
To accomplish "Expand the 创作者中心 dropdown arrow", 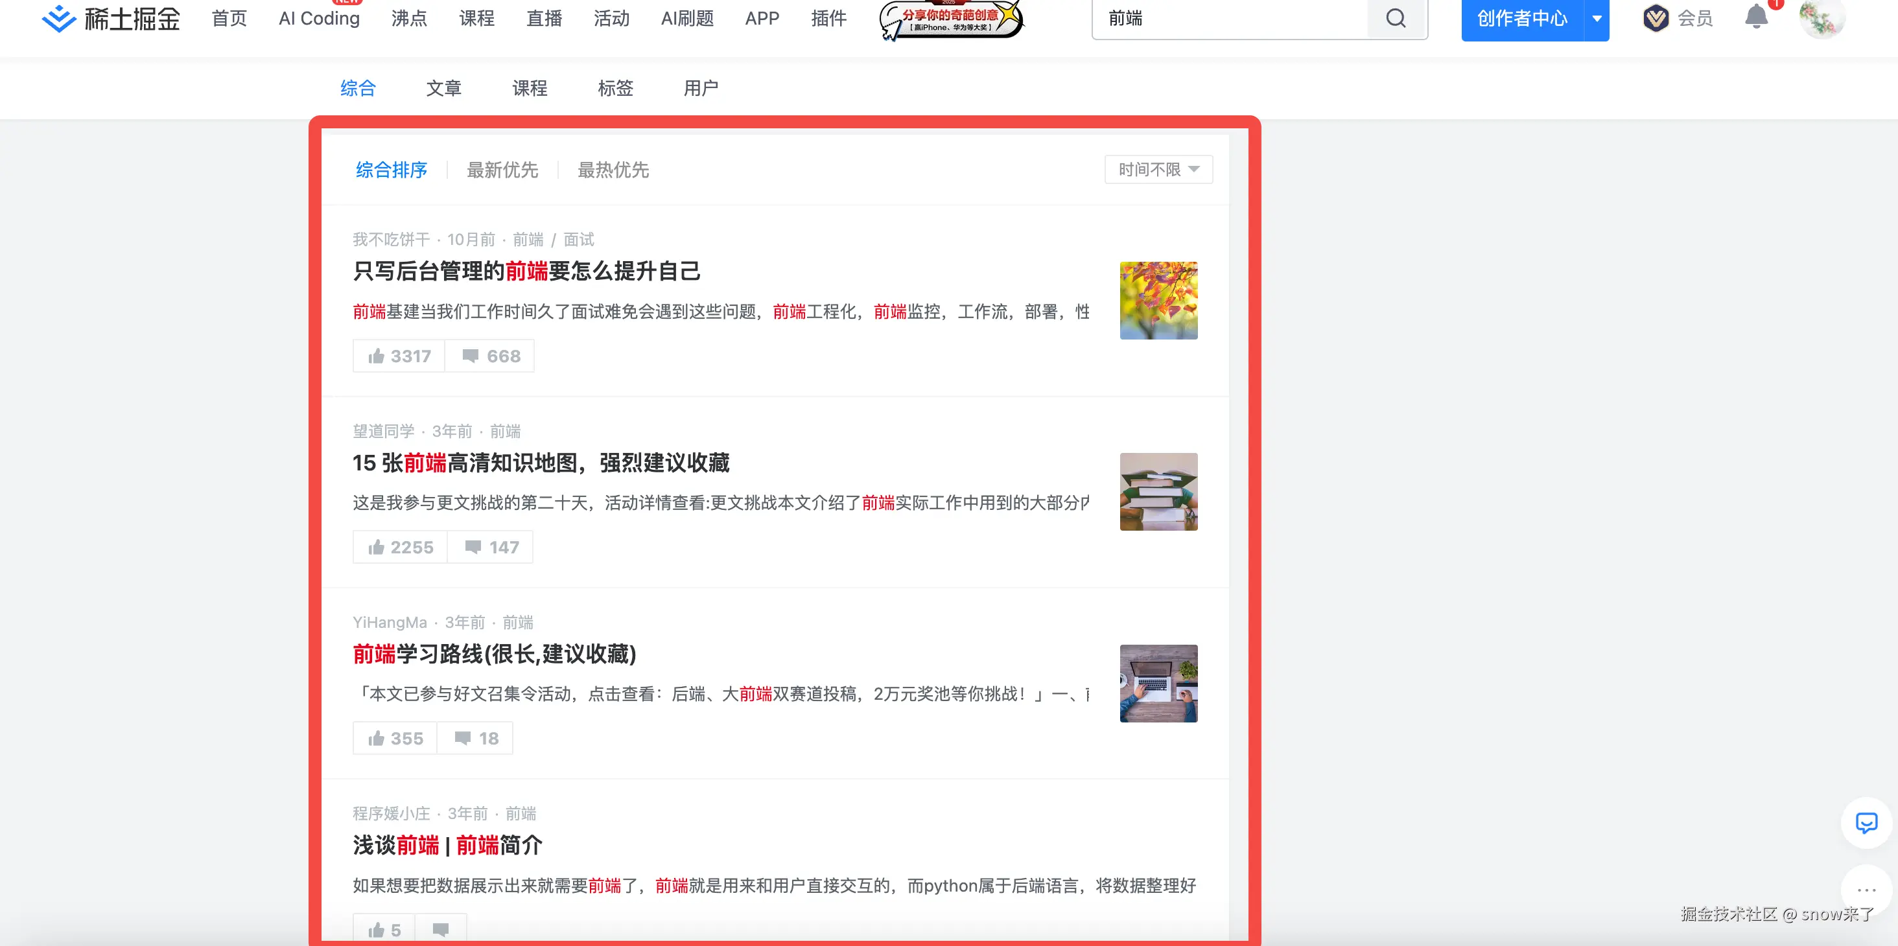I will (x=1596, y=18).
